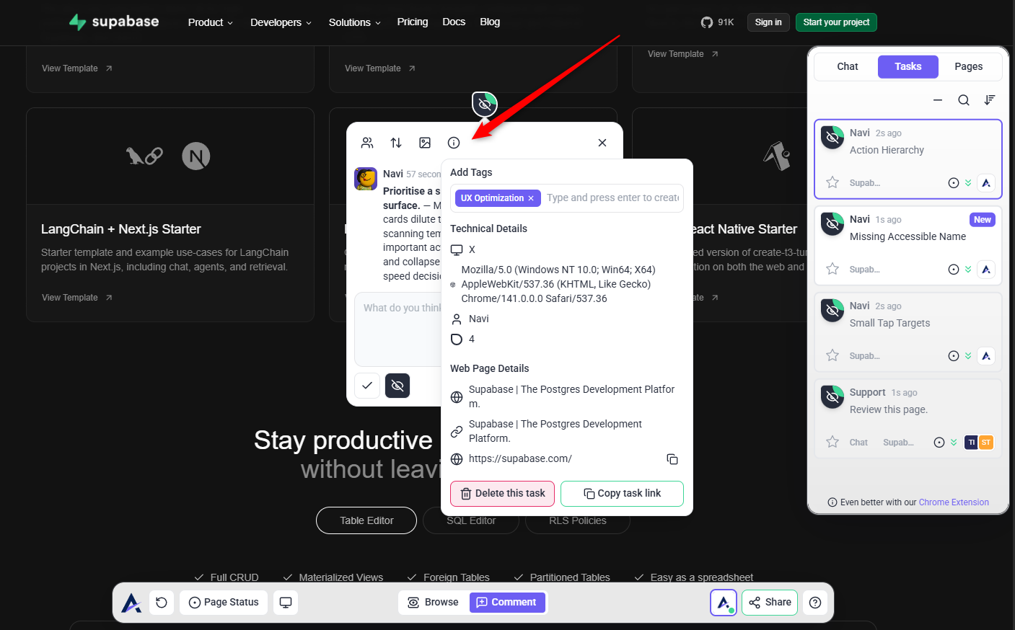The height and width of the screenshot is (630, 1015).
Task: Open the Solutions navigation dropdown
Action: 354,22
